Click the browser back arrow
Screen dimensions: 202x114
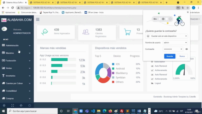pyautogui.click(x=3, y=8)
